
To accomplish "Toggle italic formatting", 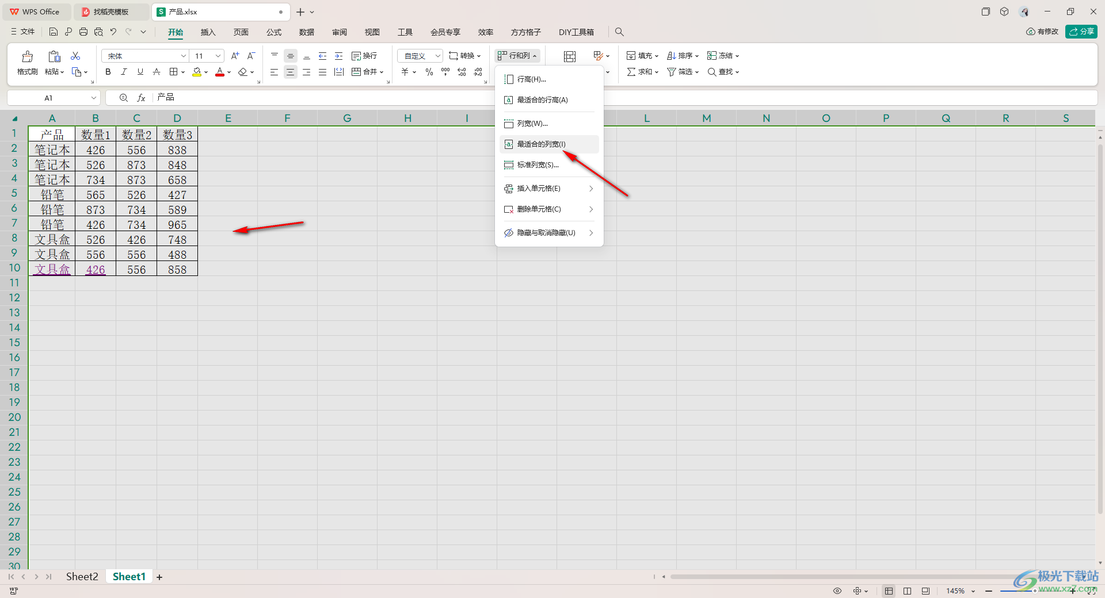I will click(124, 72).
